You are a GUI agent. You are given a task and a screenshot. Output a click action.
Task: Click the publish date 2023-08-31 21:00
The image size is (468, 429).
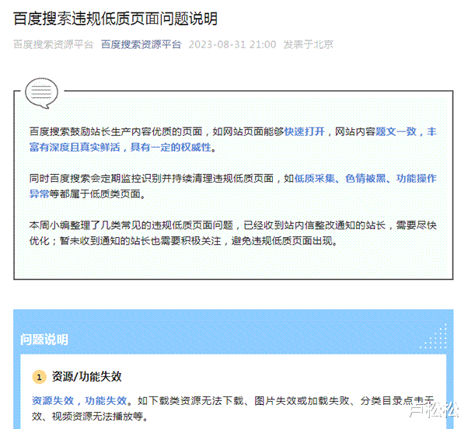(x=232, y=44)
